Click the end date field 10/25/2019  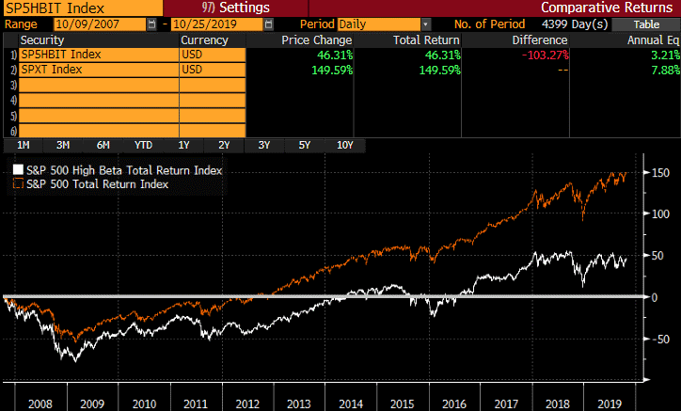tap(217, 24)
